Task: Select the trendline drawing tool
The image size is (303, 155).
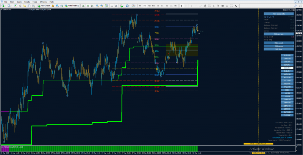Action: (x=201, y=6)
